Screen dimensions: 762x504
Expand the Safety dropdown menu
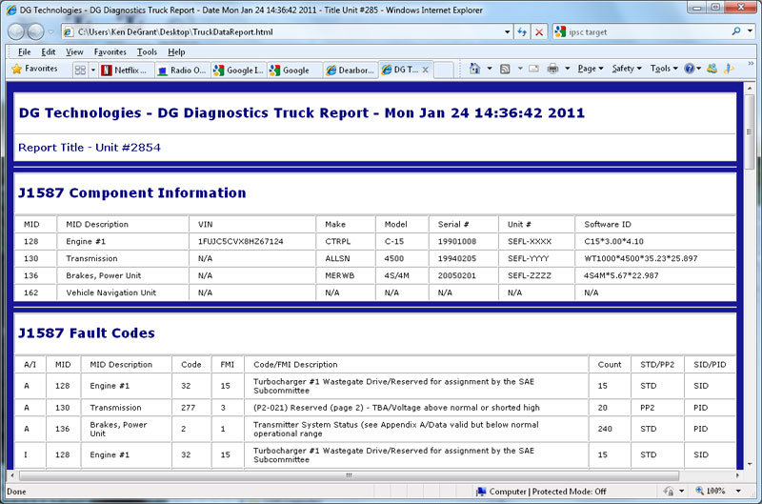pos(626,69)
